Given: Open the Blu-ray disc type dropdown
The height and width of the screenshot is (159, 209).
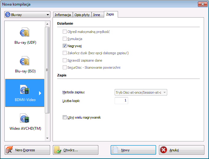Looking at the screenshot, I should pyautogui.click(x=27, y=14).
